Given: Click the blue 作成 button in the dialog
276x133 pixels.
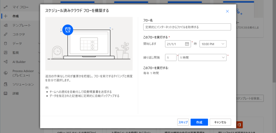Looking at the screenshot, I should point(199,122).
